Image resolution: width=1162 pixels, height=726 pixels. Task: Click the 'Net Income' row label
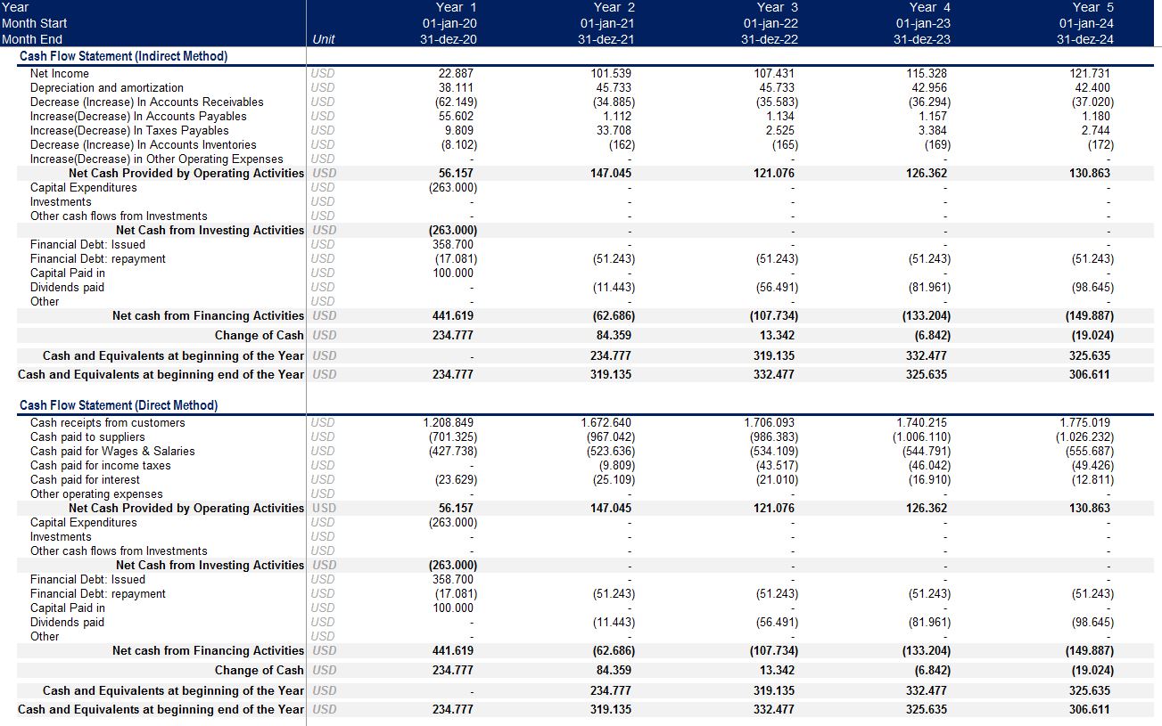pyautogui.click(x=60, y=73)
